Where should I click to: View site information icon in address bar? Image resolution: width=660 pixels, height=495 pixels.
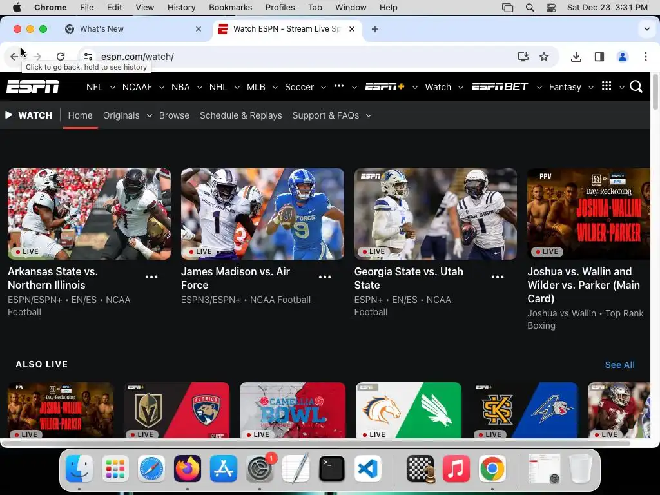(88, 57)
